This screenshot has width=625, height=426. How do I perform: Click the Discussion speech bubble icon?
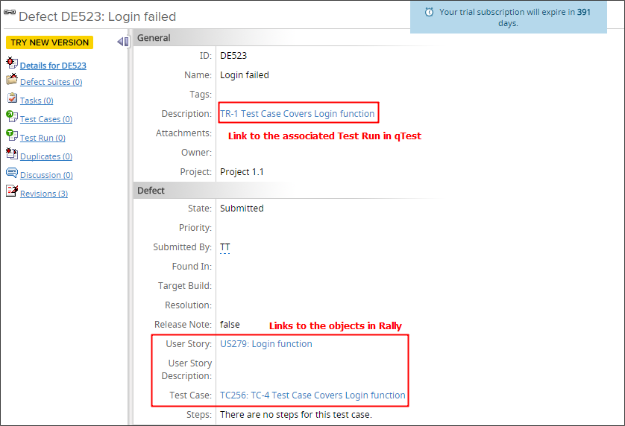click(11, 174)
